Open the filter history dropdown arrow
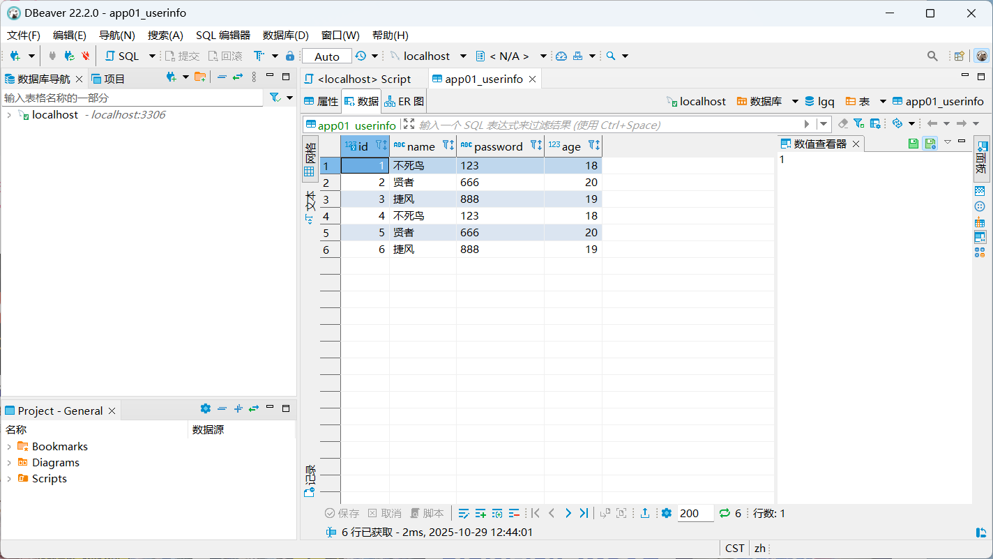This screenshot has width=993, height=559. pyautogui.click(x=824, y=124)
